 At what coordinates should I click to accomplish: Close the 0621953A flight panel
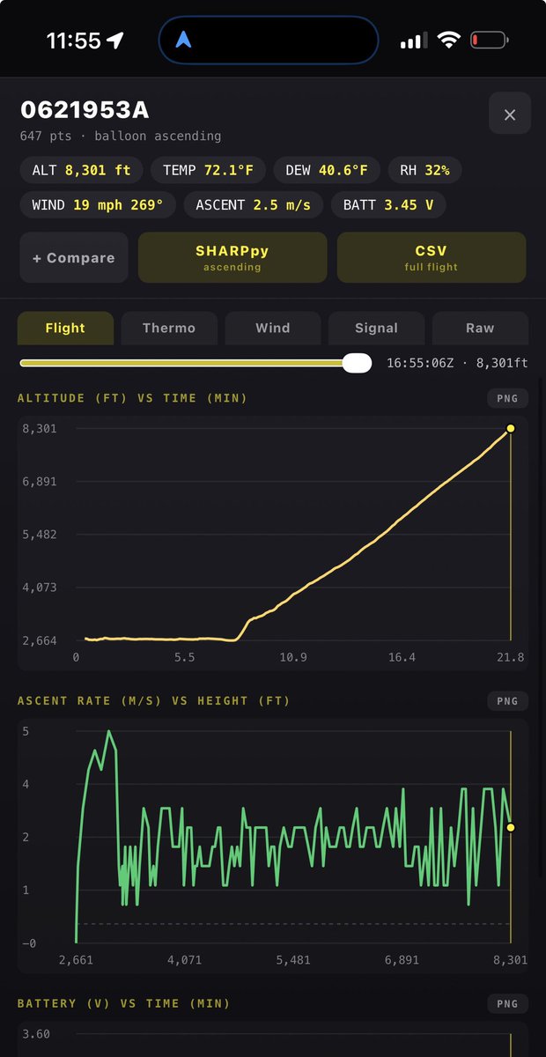(x=510, y=114)
